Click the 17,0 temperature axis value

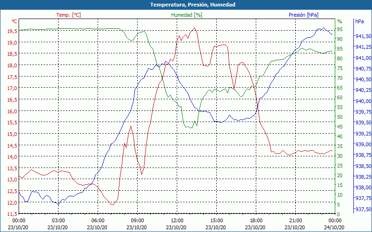pos(12,88)
